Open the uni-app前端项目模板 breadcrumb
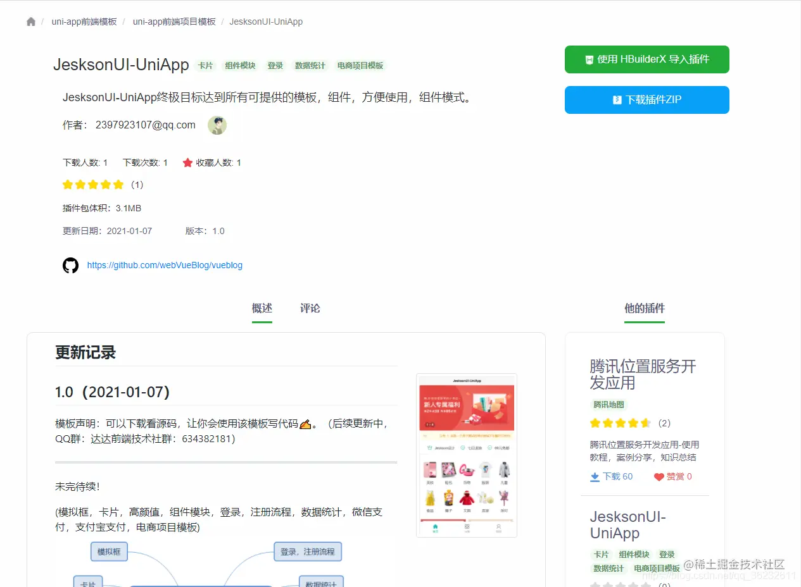This screenshot has width=801, height=587. (x=174, y=22)
